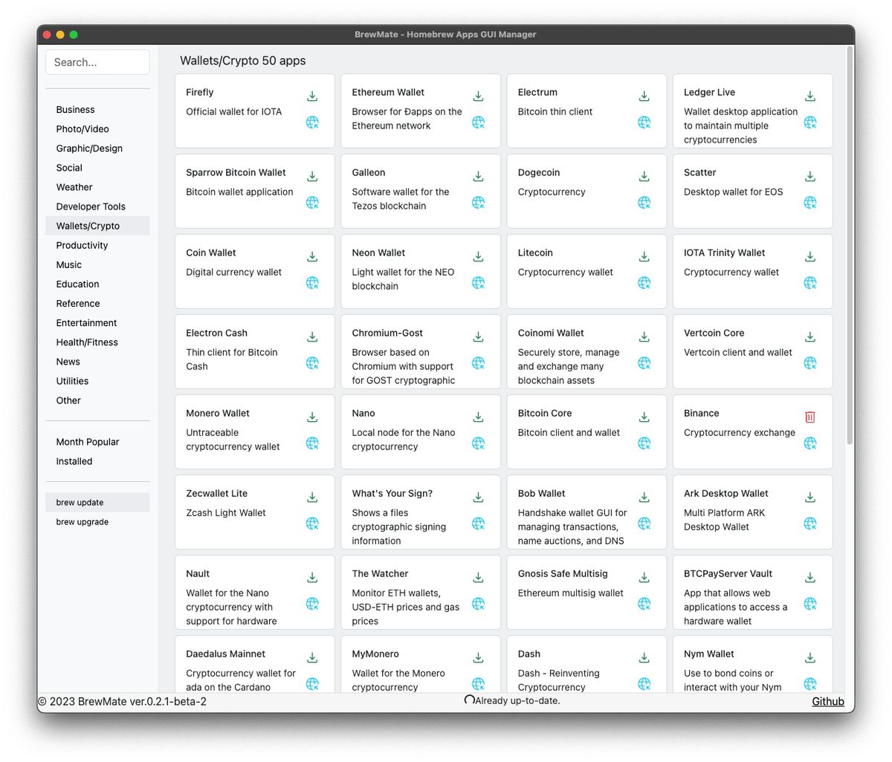Run brew upgrade from the sidebar
892x762 pixels.
point(82,521)
